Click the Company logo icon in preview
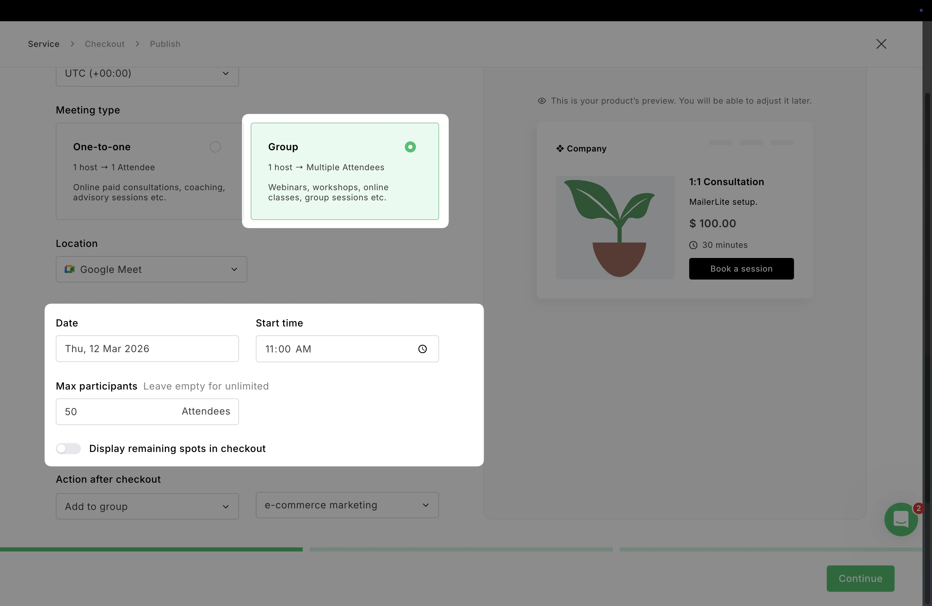932x606 pixels. tap(560, 149)
